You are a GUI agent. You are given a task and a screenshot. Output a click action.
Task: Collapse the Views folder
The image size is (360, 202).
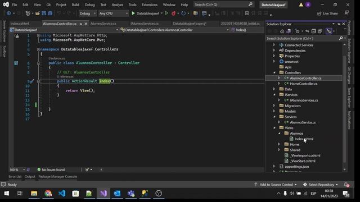[274, 128]
